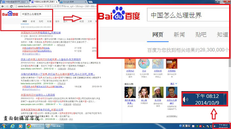Viewport: 231px width, 129px height.
Task: Open the people.com.cn result dropdown arrow
Action: pyautogui.click(x=57, y=104)
